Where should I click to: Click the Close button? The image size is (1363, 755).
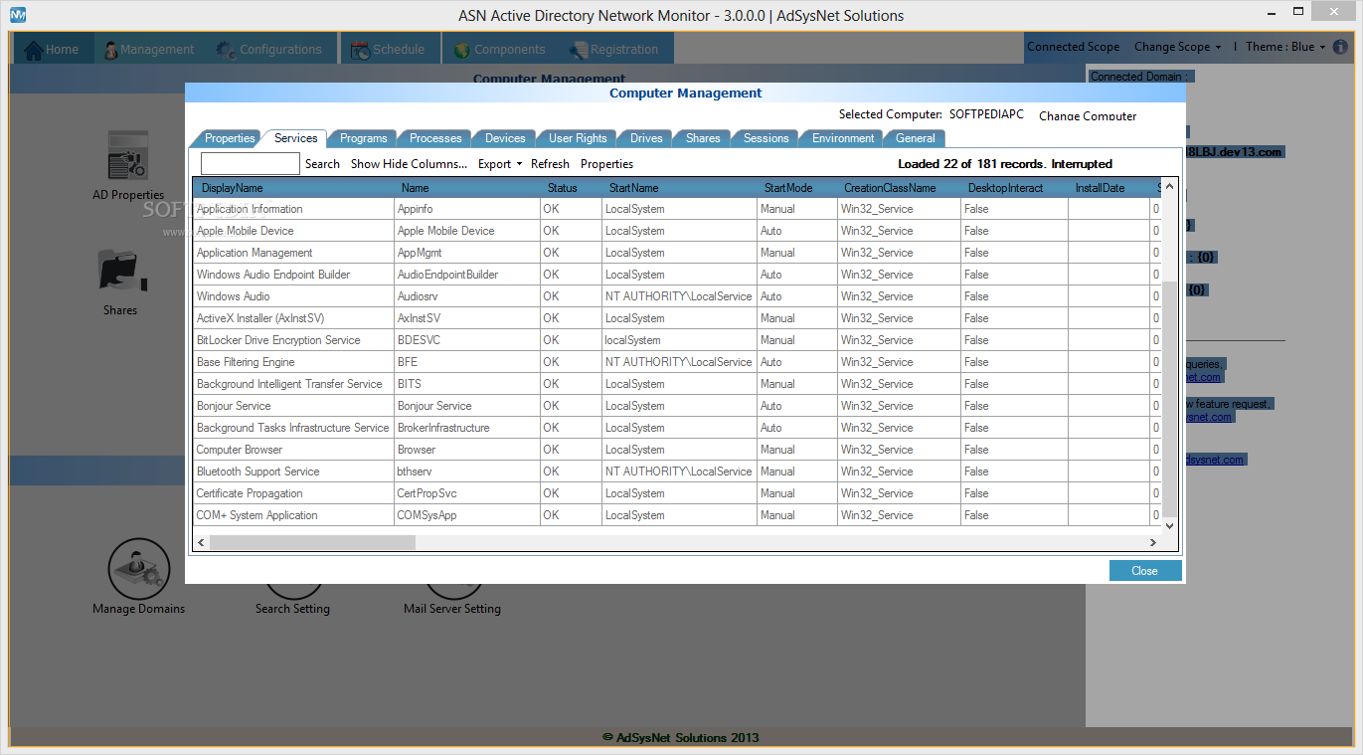point(1145,571)
